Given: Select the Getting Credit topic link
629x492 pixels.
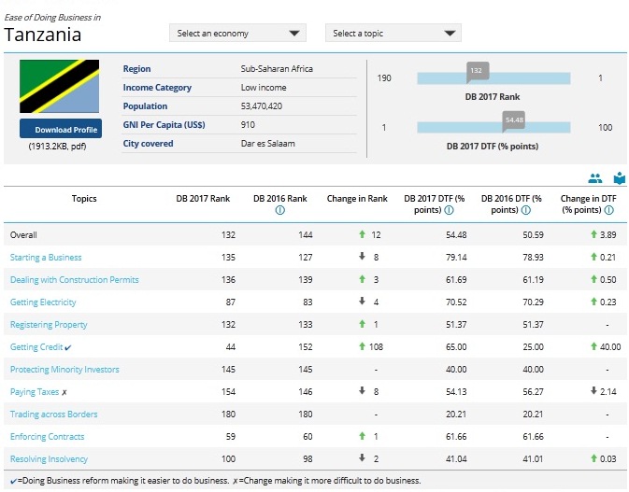Looking at the screenshot, I should pyautogui.click(x=36, y=347).
